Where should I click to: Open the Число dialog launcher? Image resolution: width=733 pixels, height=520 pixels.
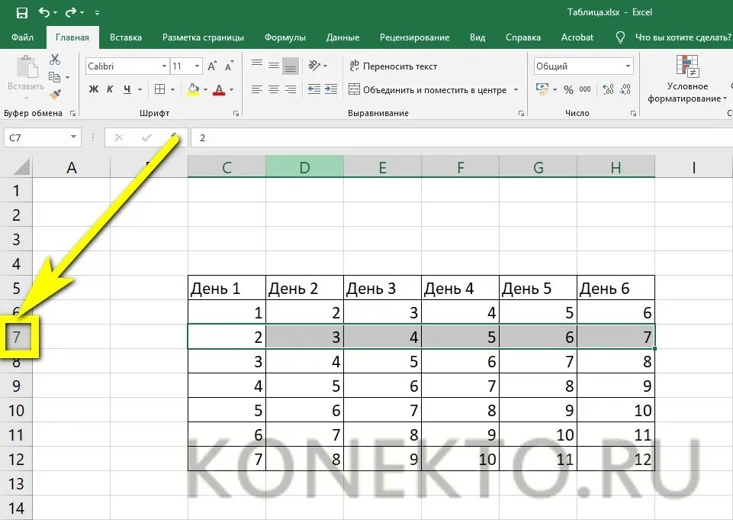tap(633, 113)
